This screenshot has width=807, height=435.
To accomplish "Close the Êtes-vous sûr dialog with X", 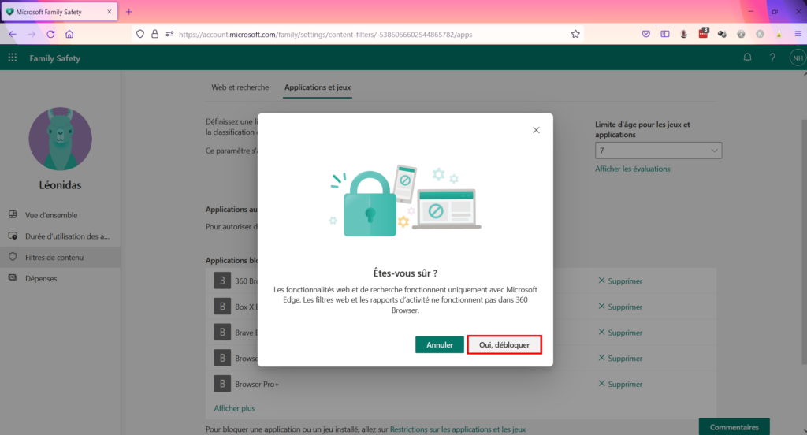I will click(x=536, y=130).
